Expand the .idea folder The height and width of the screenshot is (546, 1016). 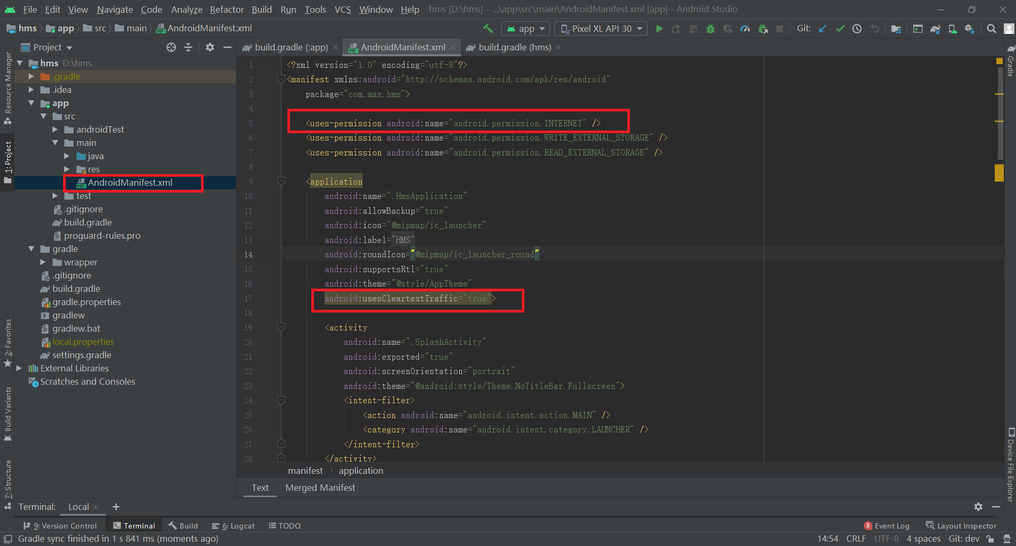click(31, 90)
